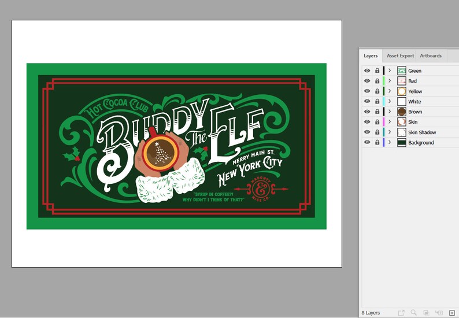Click the Create New Layer icon
The image size is (459, 318).
[x=452, y=313]
